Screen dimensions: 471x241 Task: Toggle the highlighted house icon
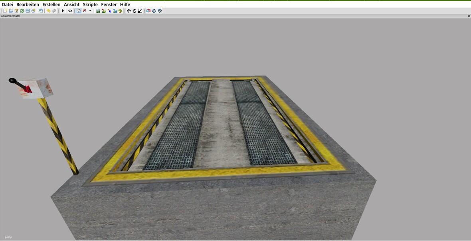coord(79,11)
